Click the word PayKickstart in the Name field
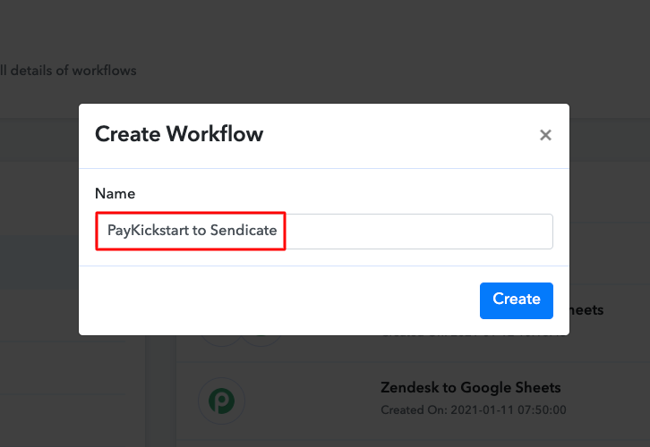650x447 pixels. (148, 231)
